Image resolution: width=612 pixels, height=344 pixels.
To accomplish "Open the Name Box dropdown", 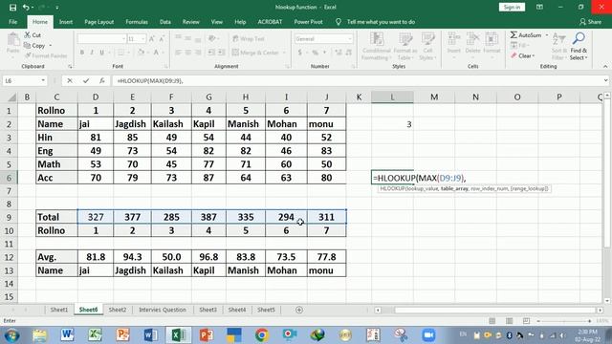I will pos(43,80).
